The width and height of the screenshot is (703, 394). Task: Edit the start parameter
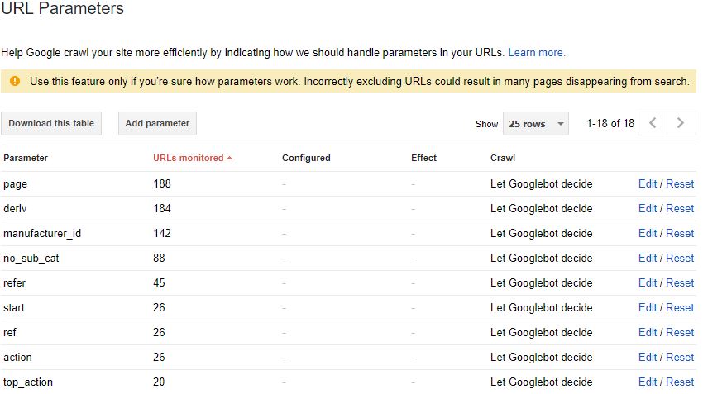point(648,308)
